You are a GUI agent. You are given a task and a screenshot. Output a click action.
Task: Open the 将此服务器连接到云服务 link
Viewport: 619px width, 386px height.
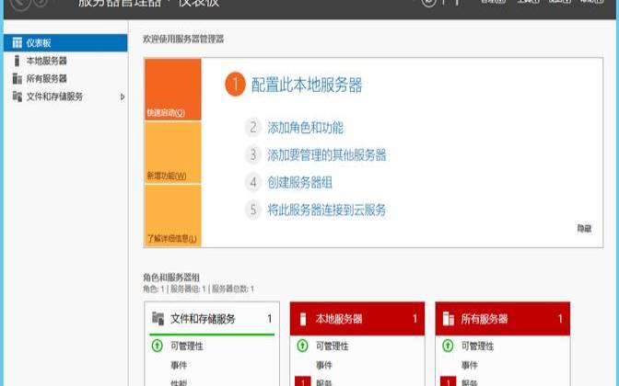click(327, 210)
